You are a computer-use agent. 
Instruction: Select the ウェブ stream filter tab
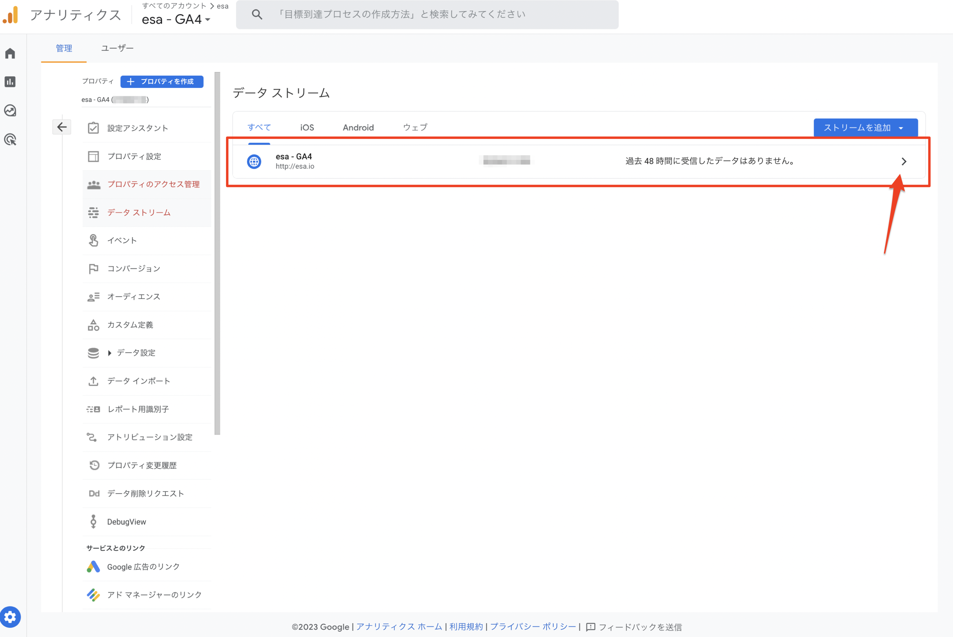[415, 128]
